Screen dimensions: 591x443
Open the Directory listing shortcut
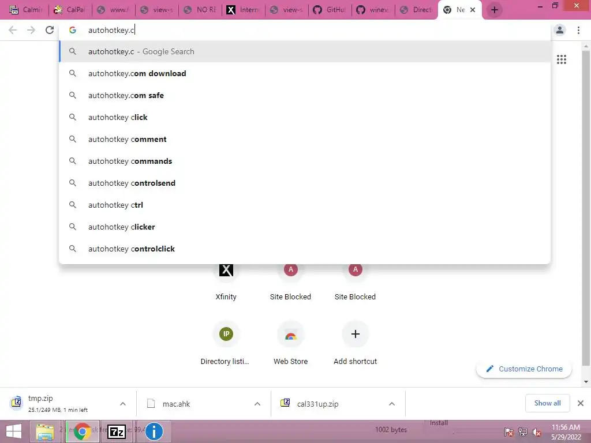coord(225,343)
